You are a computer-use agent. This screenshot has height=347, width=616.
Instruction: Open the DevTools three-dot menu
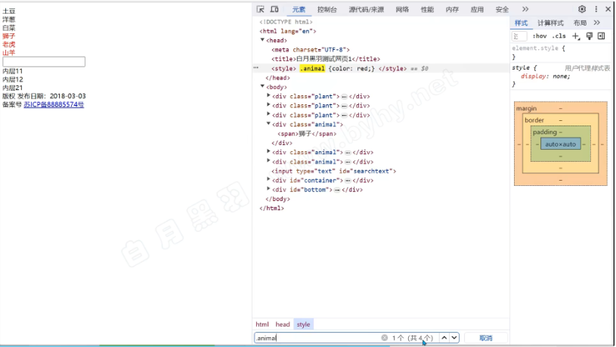tap(596, 10)
